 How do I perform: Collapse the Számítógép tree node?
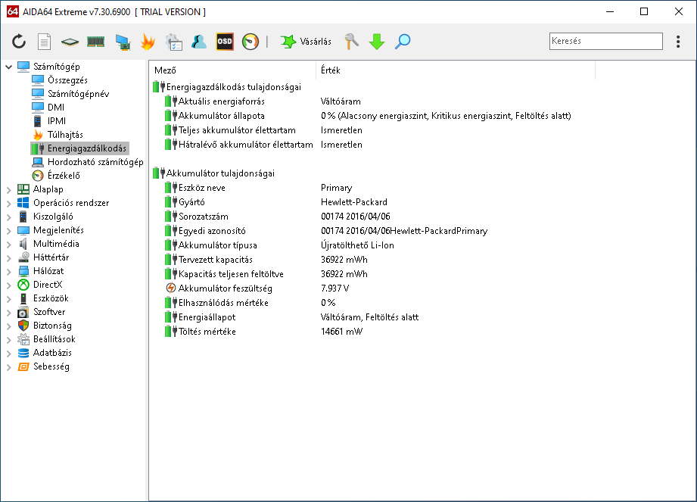[x=9, y=67]
